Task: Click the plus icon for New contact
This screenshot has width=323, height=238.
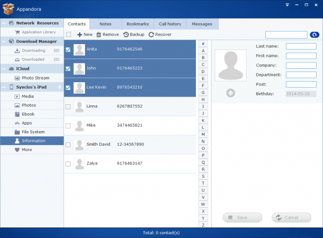Action: pos(80,34)
